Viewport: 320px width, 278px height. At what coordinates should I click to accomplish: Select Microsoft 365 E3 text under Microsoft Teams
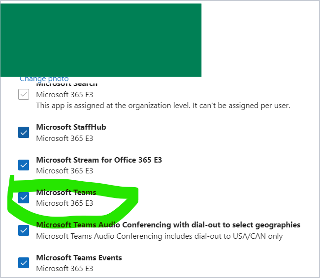pyautogui.click(x=64, y=203)
